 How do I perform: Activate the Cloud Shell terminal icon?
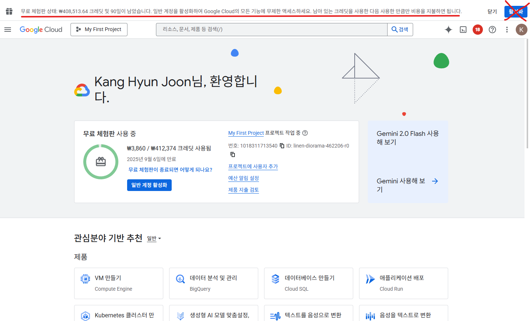463,30
